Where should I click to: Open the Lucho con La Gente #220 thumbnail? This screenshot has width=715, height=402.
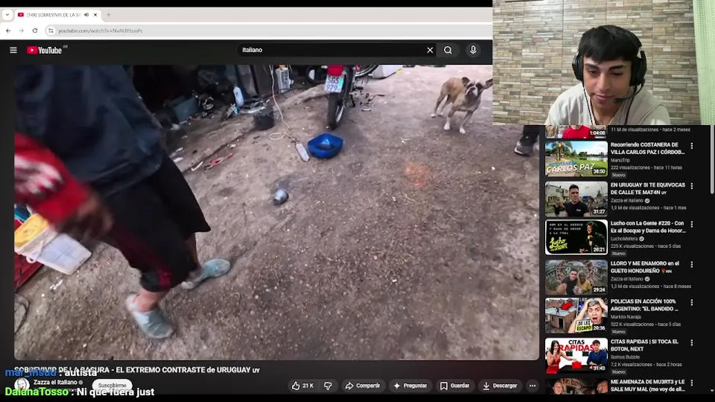click(576, 237)
